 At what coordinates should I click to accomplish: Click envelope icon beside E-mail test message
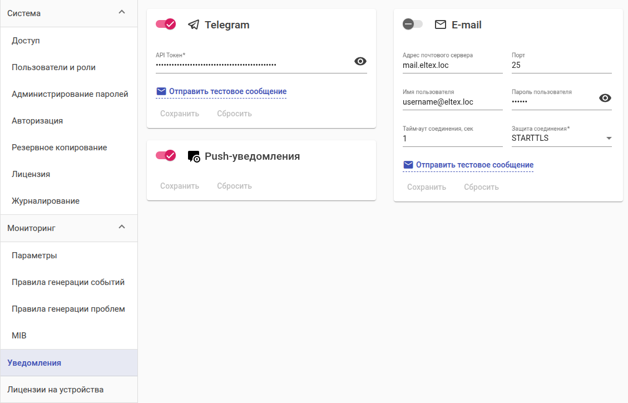408,165
